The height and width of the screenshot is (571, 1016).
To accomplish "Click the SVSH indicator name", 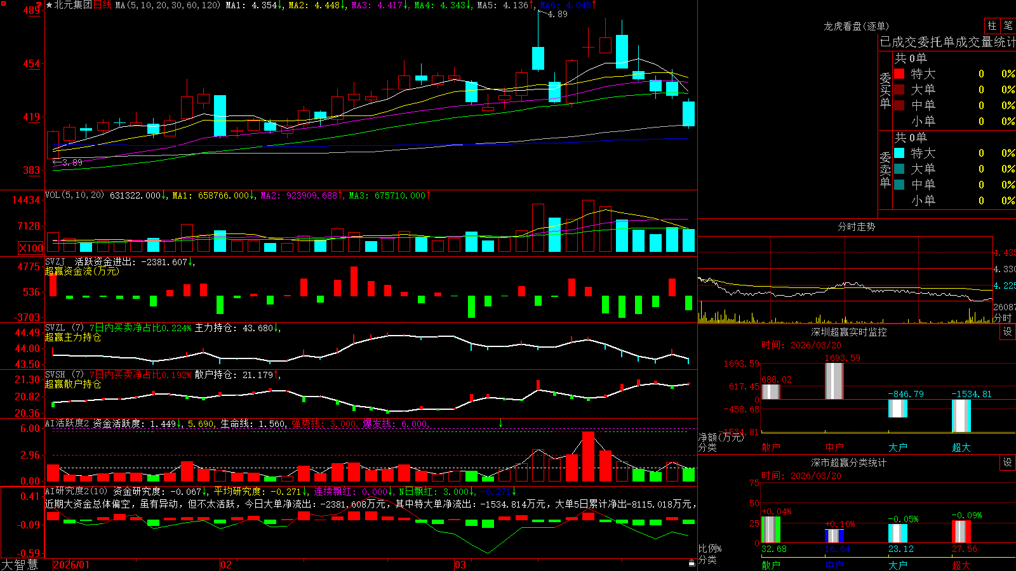I will coord(55,375).
